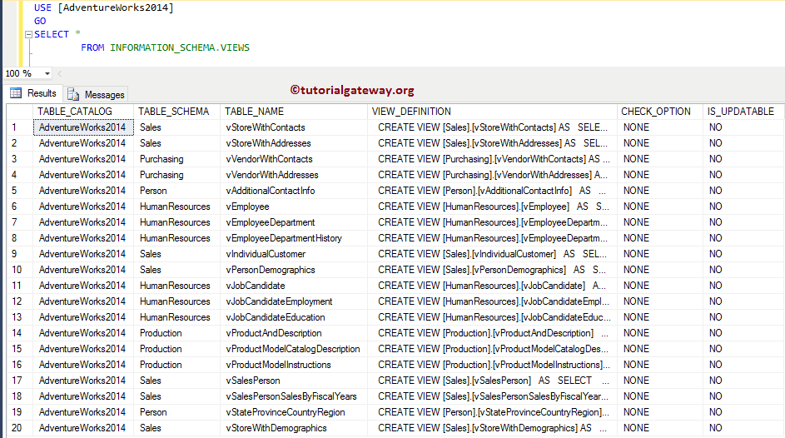Click cell vProductAndDescription
Image resolution: width=785 pixels, height=438 pixels.
click(x=294, y=333)
